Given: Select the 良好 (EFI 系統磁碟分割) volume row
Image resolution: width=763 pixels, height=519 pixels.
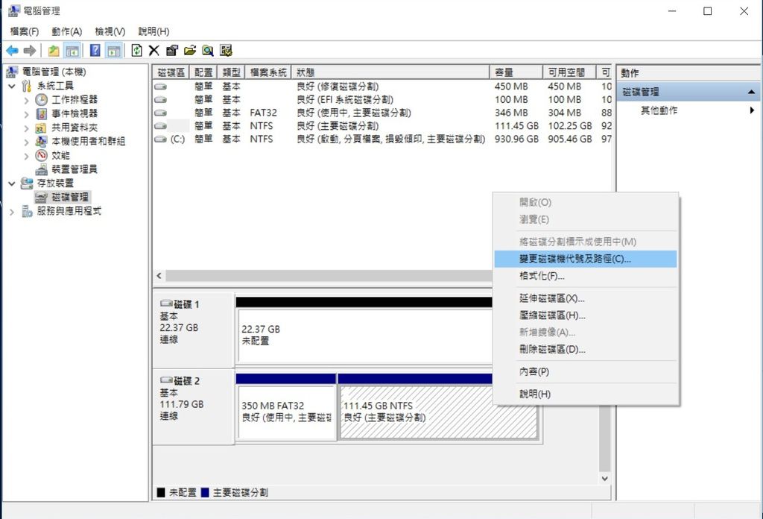Looking at the screenshot, I should tap(382, 100).
